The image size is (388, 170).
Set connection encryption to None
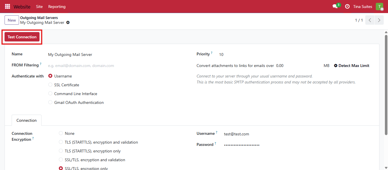click(x=61, y=133)
